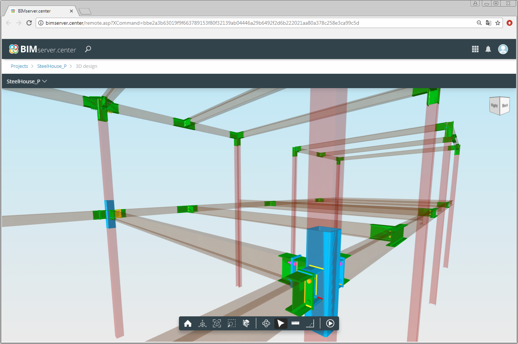Open the user profile avatar menu
518x344 pixels.
pyautogui.click(x=503, y=49)
